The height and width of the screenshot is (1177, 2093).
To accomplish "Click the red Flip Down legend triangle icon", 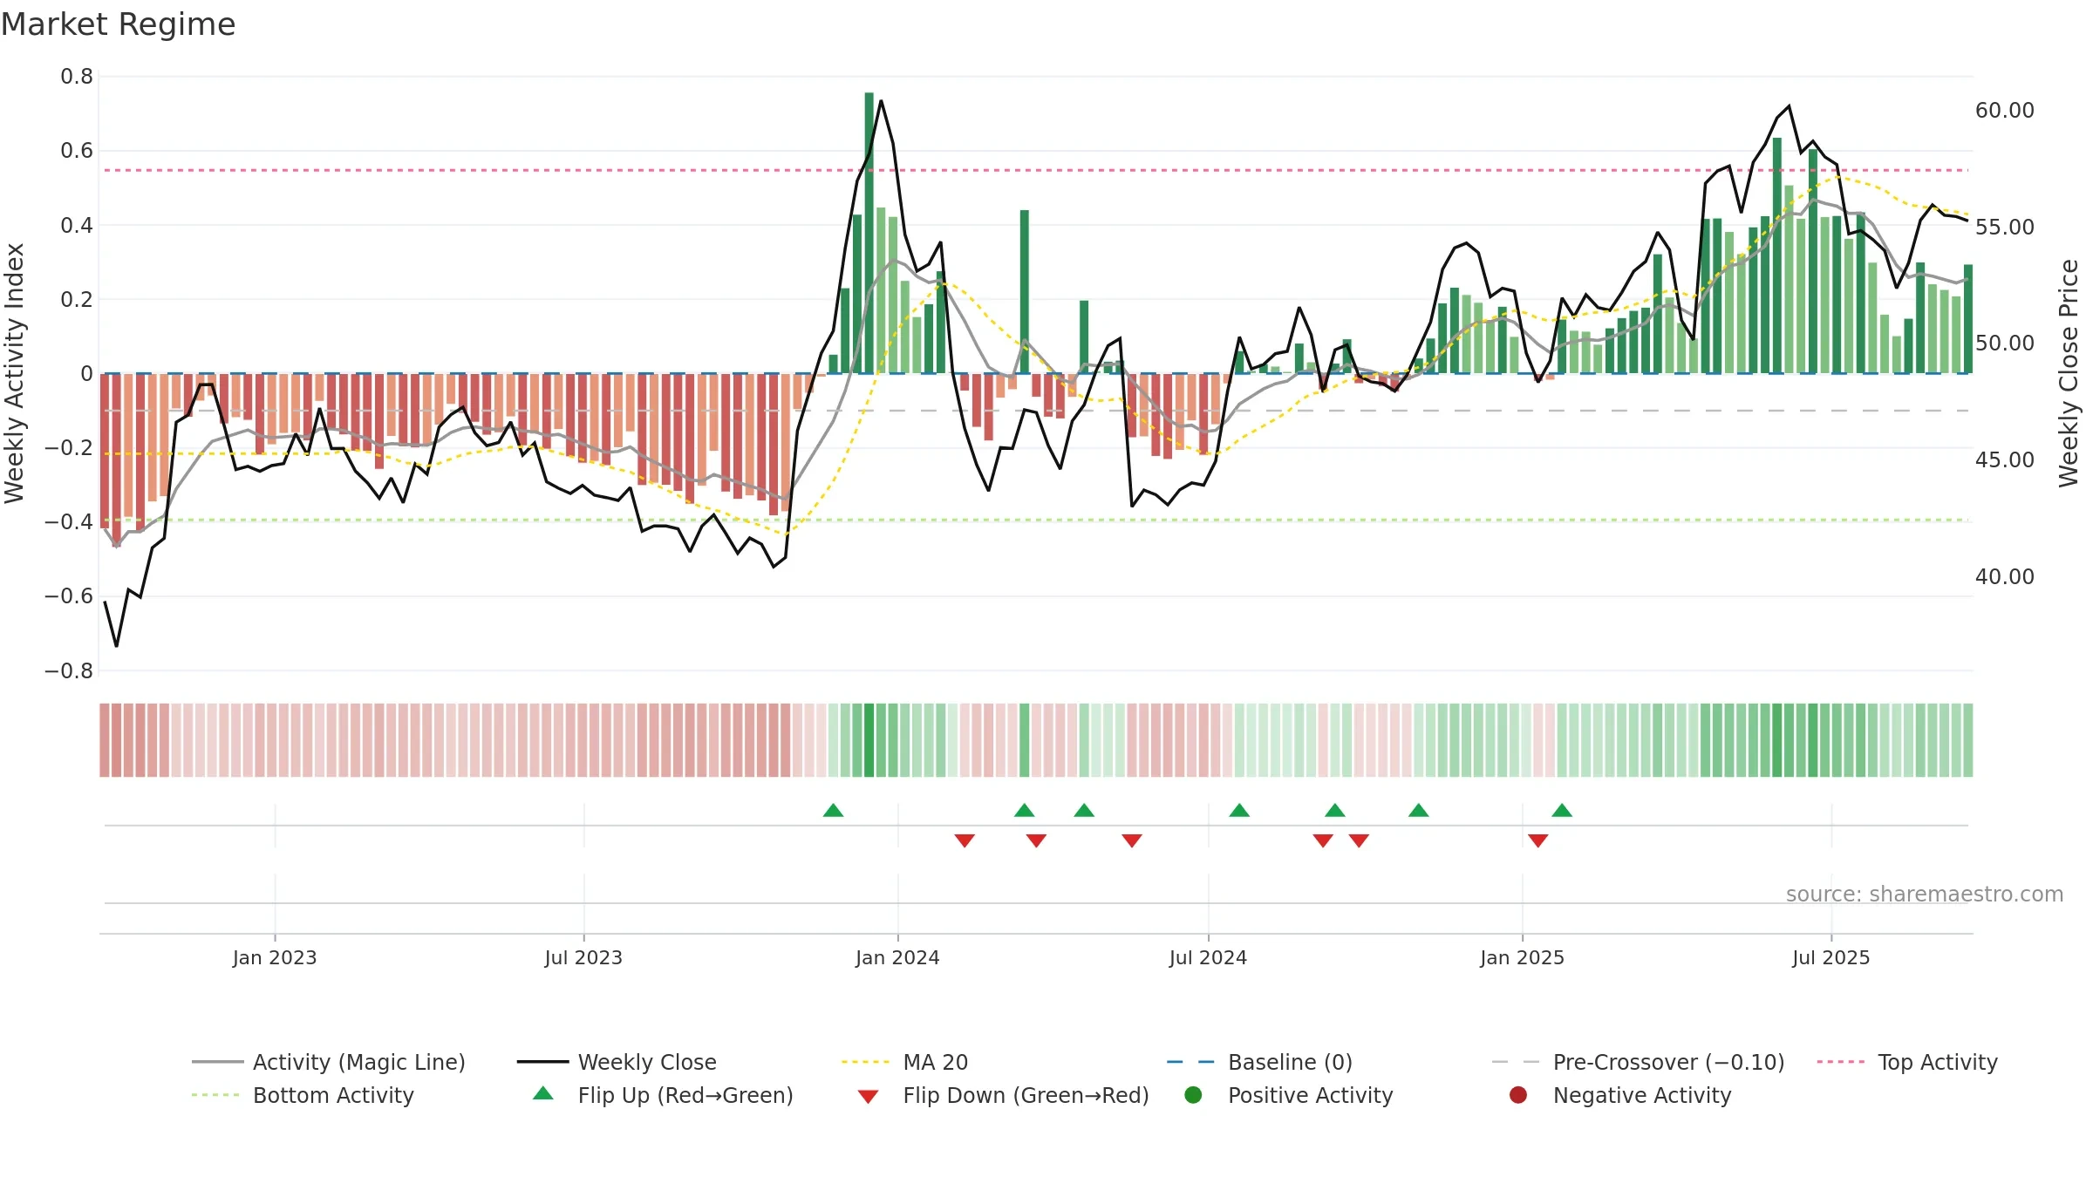I will [x=868, y=1097].
